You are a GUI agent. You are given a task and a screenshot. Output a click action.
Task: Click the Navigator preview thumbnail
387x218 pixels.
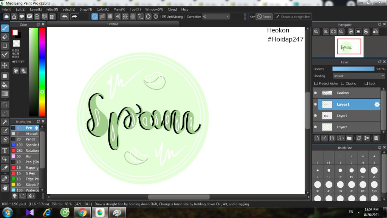[349, 47]
